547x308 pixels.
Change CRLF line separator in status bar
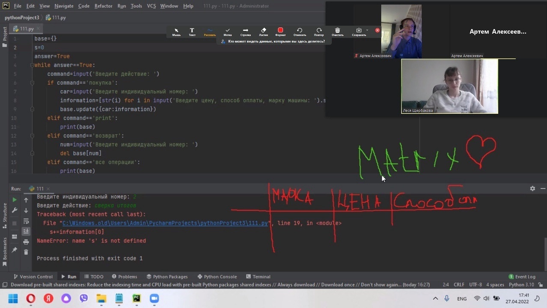(x=459, y=284)
